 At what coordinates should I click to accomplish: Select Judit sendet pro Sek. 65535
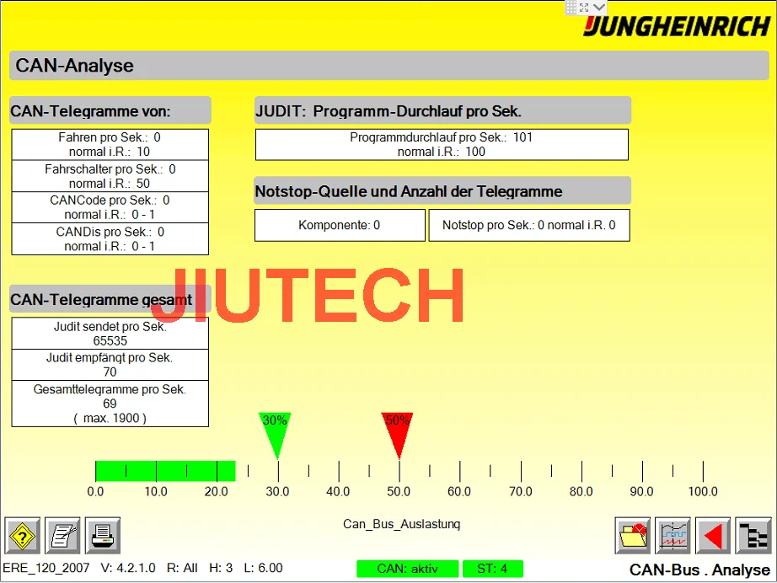pyautogui.click(x=110, y=334)
